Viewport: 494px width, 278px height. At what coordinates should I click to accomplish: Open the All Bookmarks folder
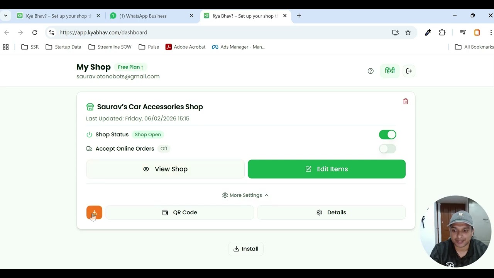tap(474, 47)
